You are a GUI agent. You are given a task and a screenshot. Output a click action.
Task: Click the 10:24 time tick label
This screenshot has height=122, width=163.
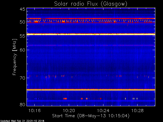coord(103,111)
